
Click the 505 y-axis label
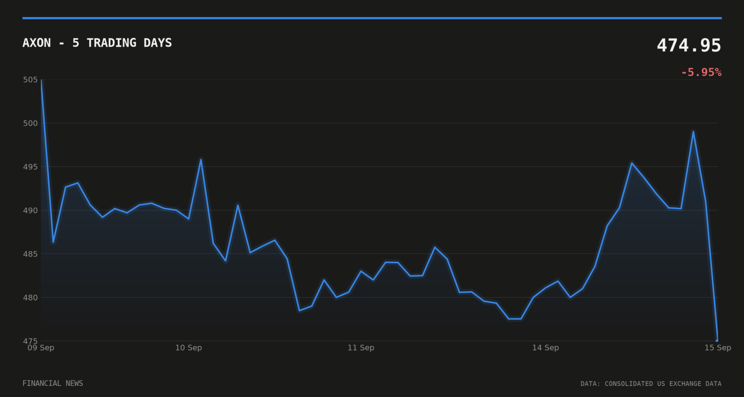[x=30, y=79]
